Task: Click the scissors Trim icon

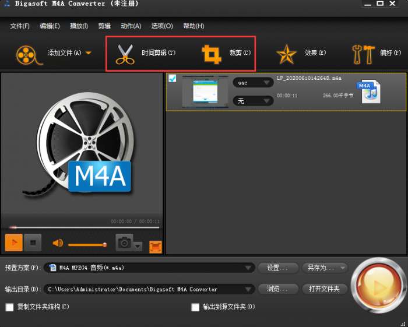Action: [125, 54]
